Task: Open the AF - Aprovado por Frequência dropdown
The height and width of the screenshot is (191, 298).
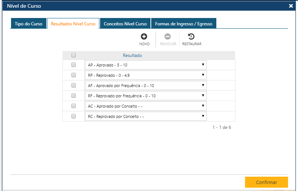Action: click(x=146, y=86)
